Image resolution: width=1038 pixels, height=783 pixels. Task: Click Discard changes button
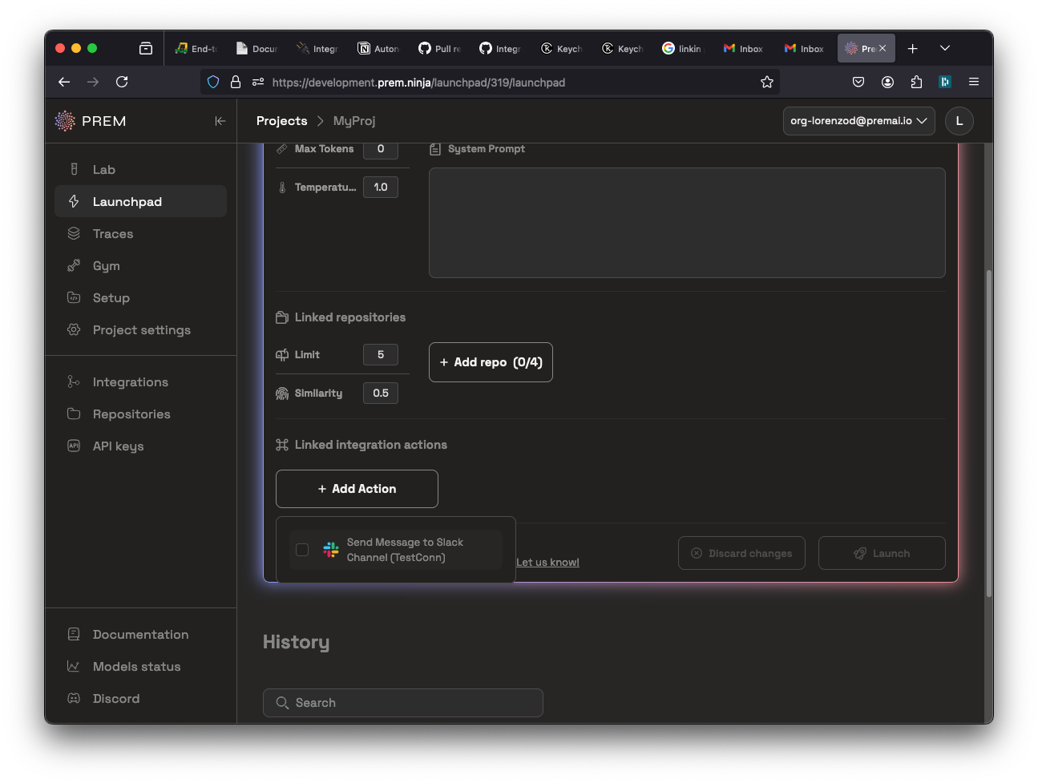(741, 553)
